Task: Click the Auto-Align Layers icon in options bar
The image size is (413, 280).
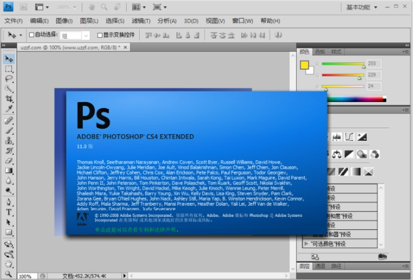Action: tap(278, 35)
